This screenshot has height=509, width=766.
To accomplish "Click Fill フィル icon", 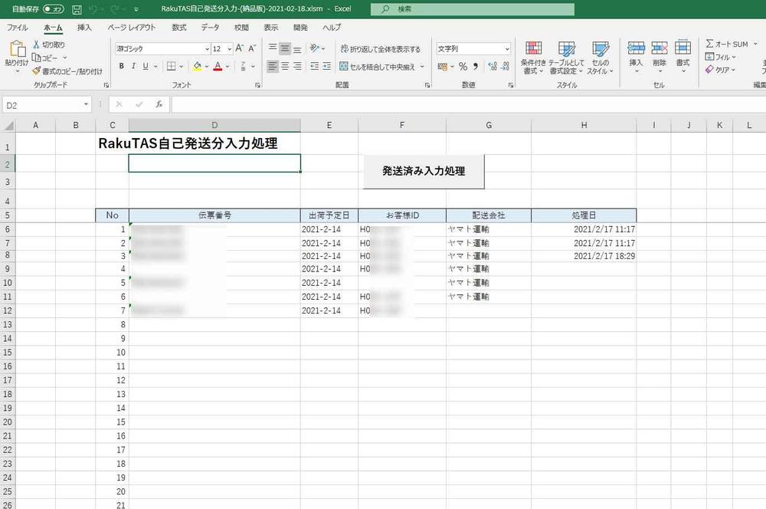I will click(x=709, y=57).
